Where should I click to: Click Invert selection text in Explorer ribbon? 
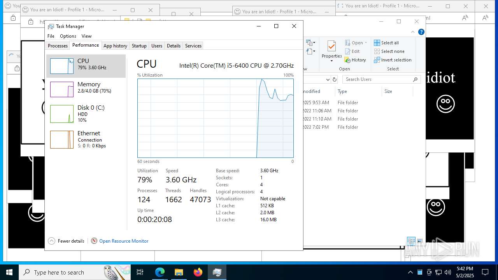[396, 60]
